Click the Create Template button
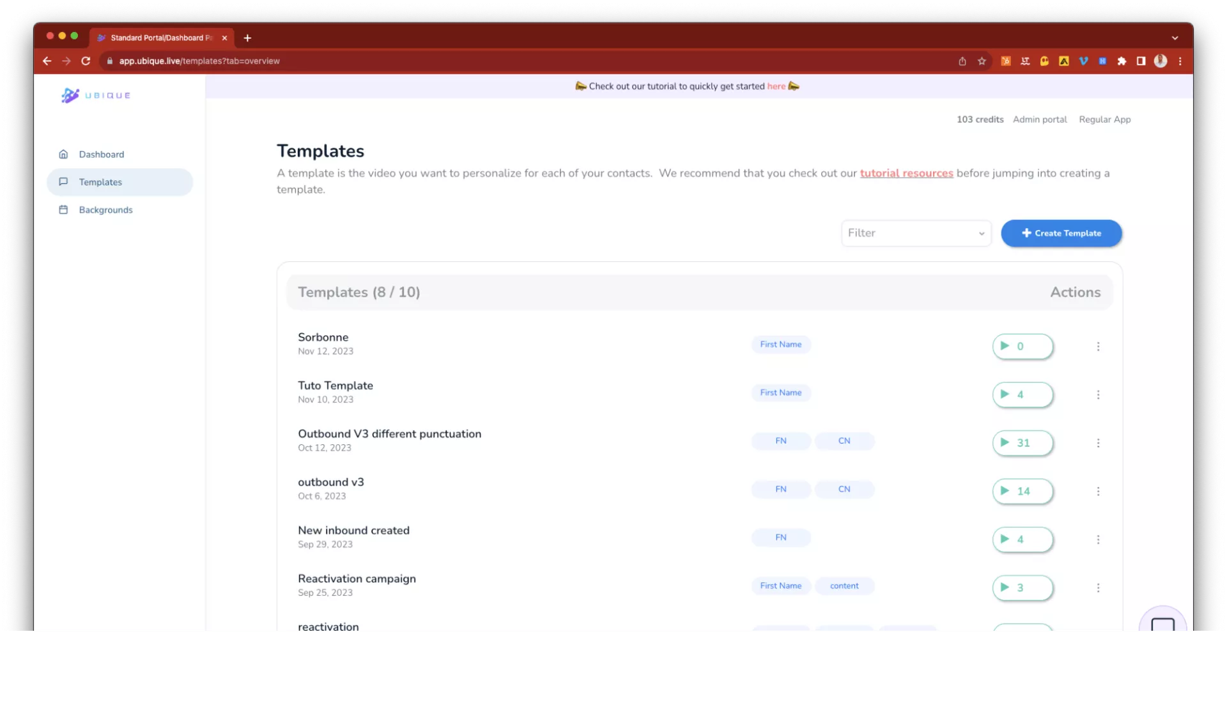 point(1061,233)
